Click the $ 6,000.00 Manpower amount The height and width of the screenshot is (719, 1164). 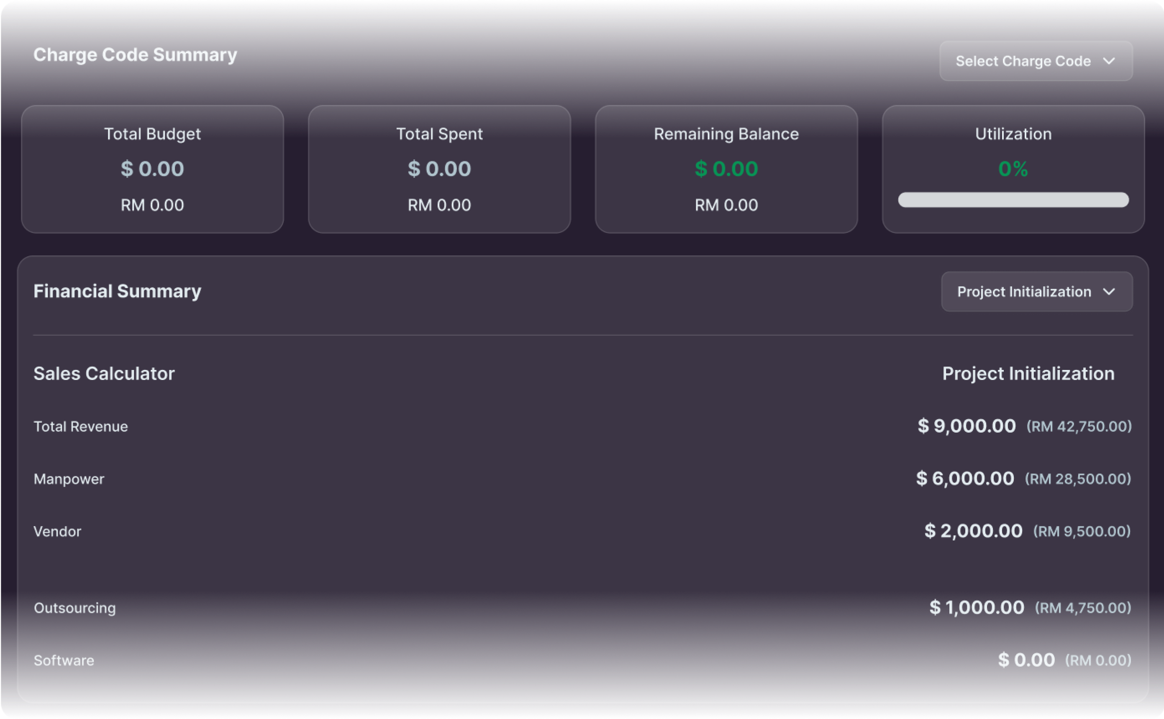[965, 478]
